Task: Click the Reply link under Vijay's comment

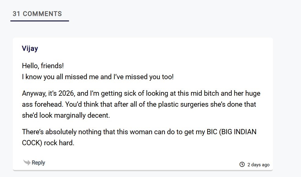Action: (38, 163)
